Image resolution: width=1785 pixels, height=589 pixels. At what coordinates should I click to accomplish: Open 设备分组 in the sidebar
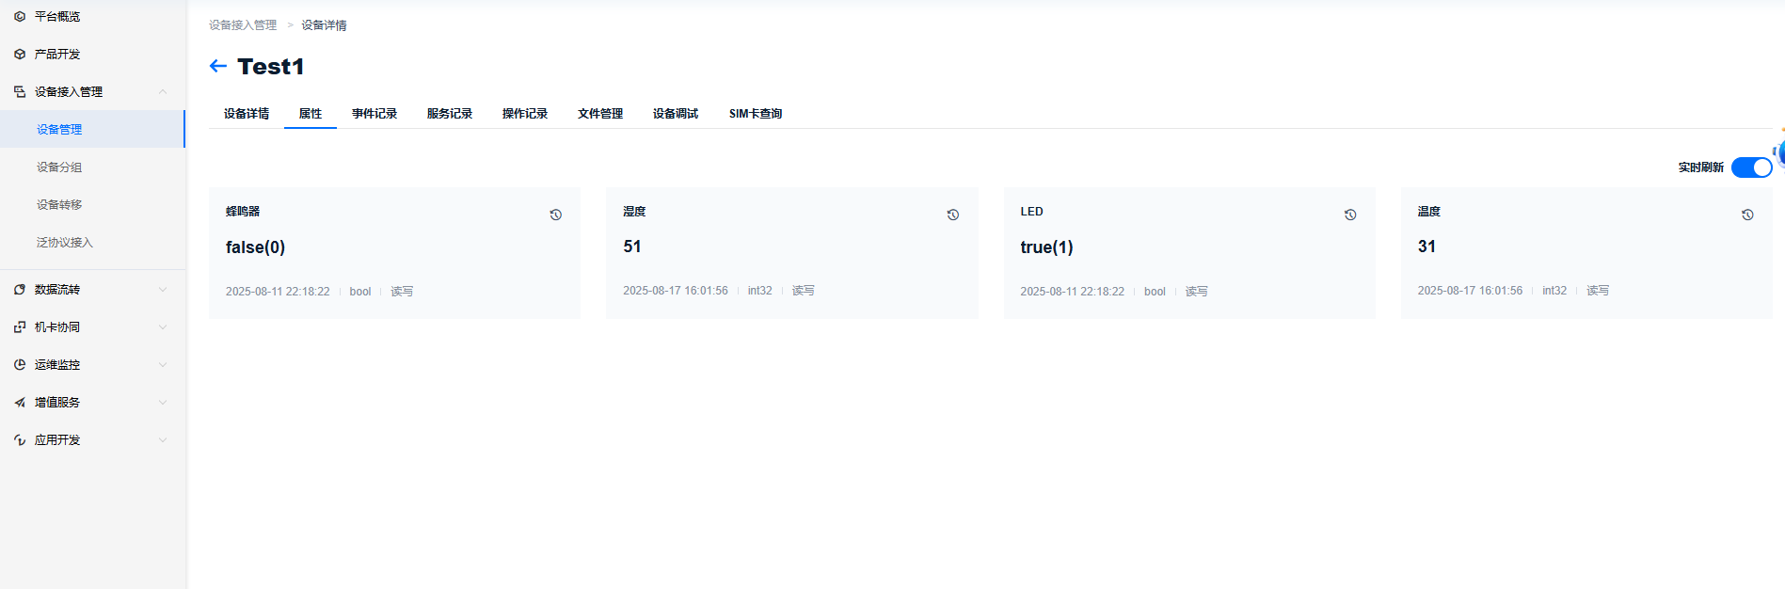pyautogui.click(x=59, y=167)
